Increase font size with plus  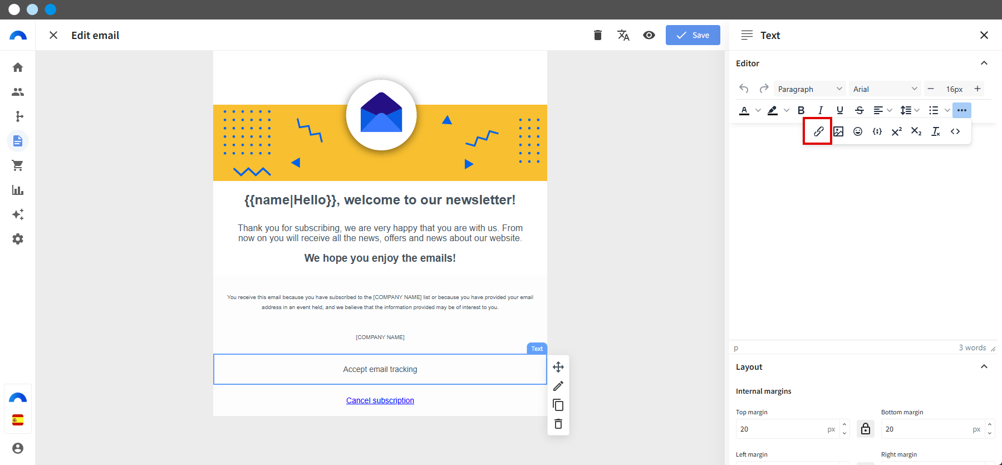pos(978,89)
